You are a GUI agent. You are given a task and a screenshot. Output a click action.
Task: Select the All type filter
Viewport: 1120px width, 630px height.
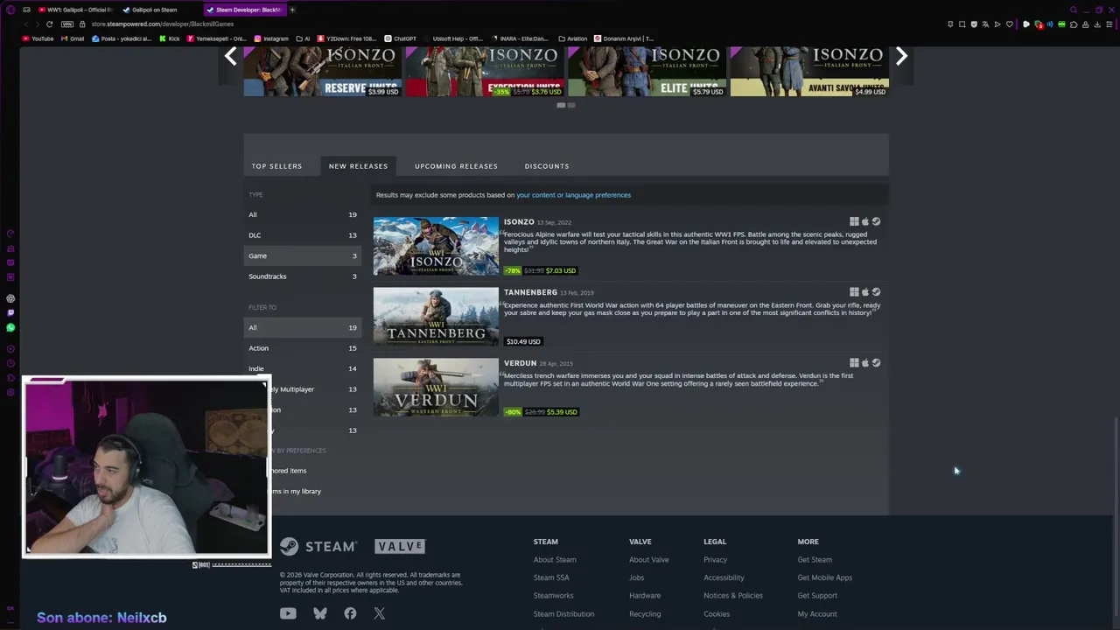click(x=302, y=214)
